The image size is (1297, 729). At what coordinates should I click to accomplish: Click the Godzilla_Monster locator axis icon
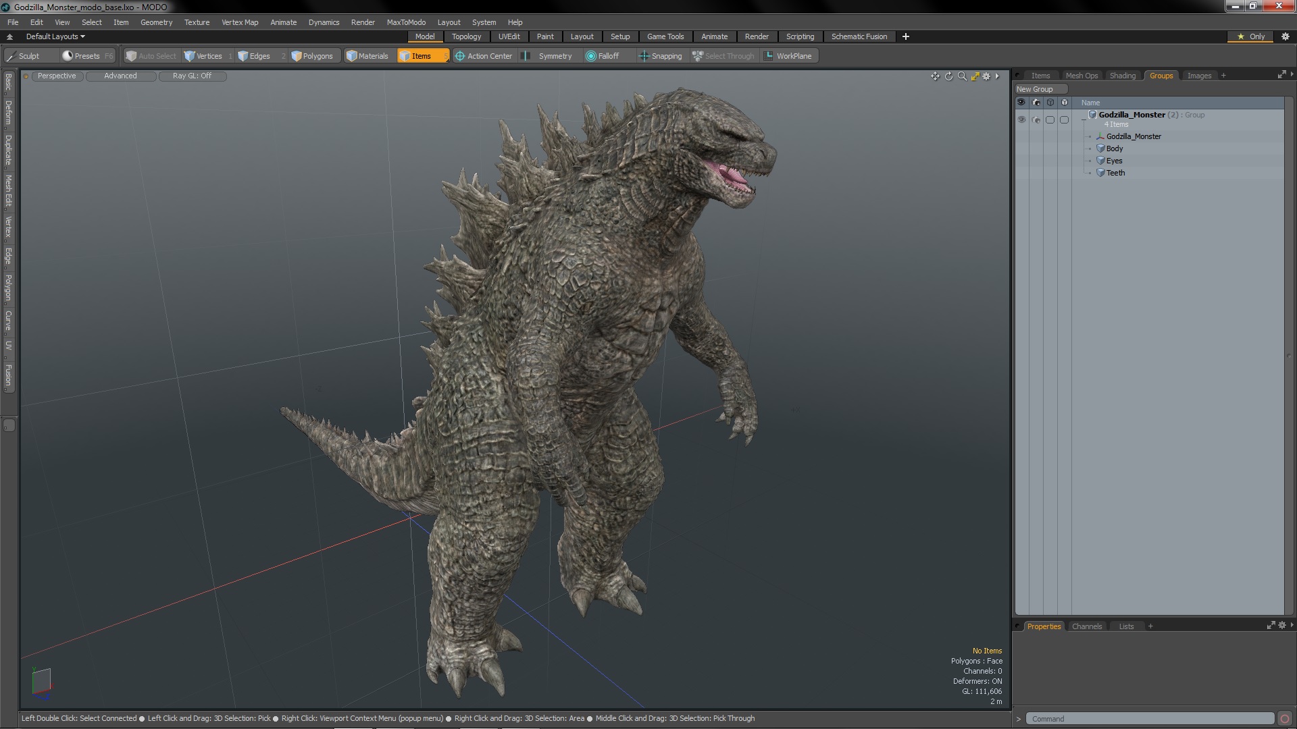click(1100, 136)
